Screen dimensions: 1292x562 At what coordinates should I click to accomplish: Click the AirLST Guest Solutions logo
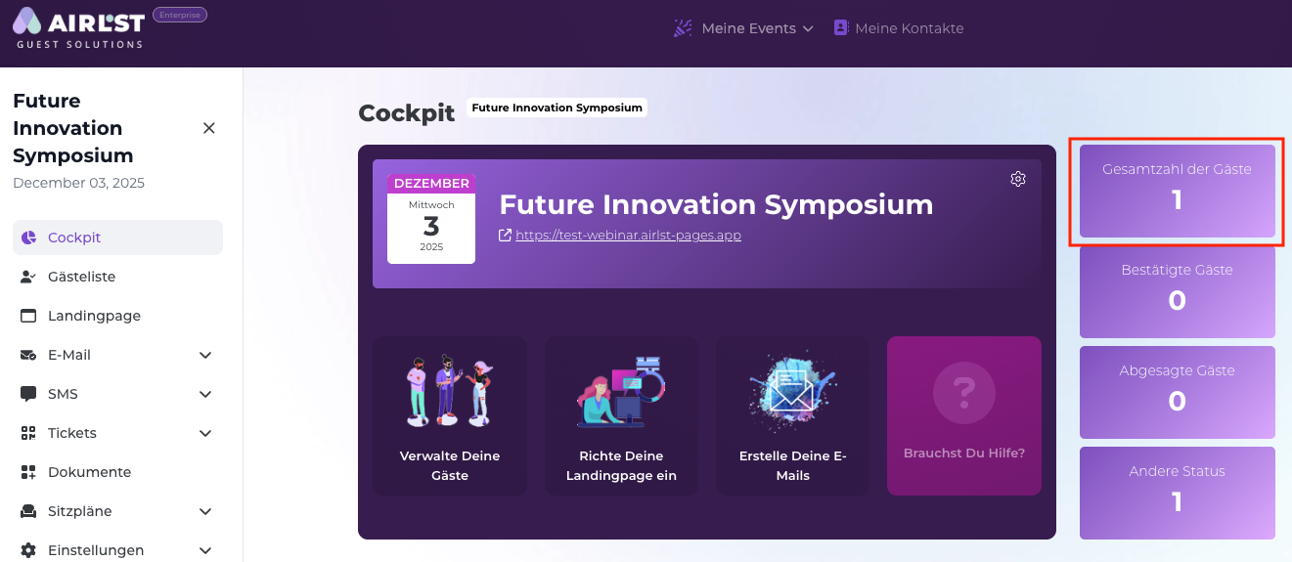(78, 27)
